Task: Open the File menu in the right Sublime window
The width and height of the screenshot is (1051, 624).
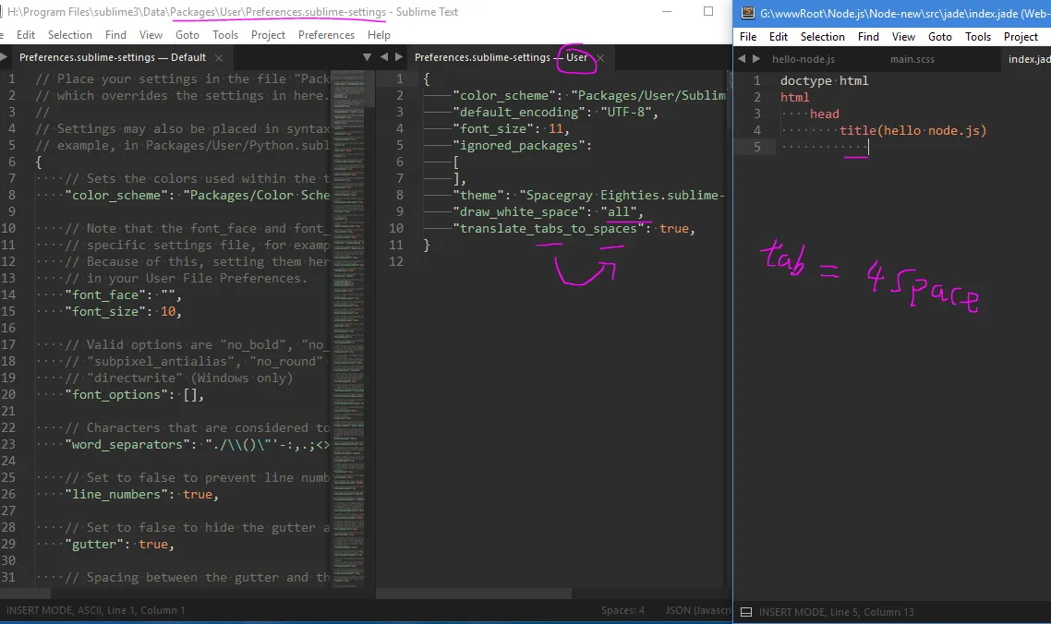Action: point(748,37)
